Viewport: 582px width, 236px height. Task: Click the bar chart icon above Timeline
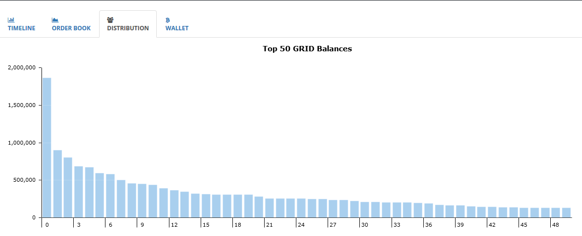coord(11,20)
